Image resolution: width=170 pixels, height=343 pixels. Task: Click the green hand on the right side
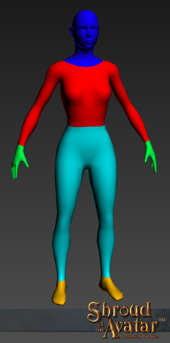(151, 156)
